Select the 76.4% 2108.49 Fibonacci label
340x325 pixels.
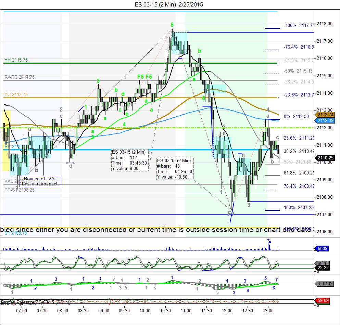299,186
